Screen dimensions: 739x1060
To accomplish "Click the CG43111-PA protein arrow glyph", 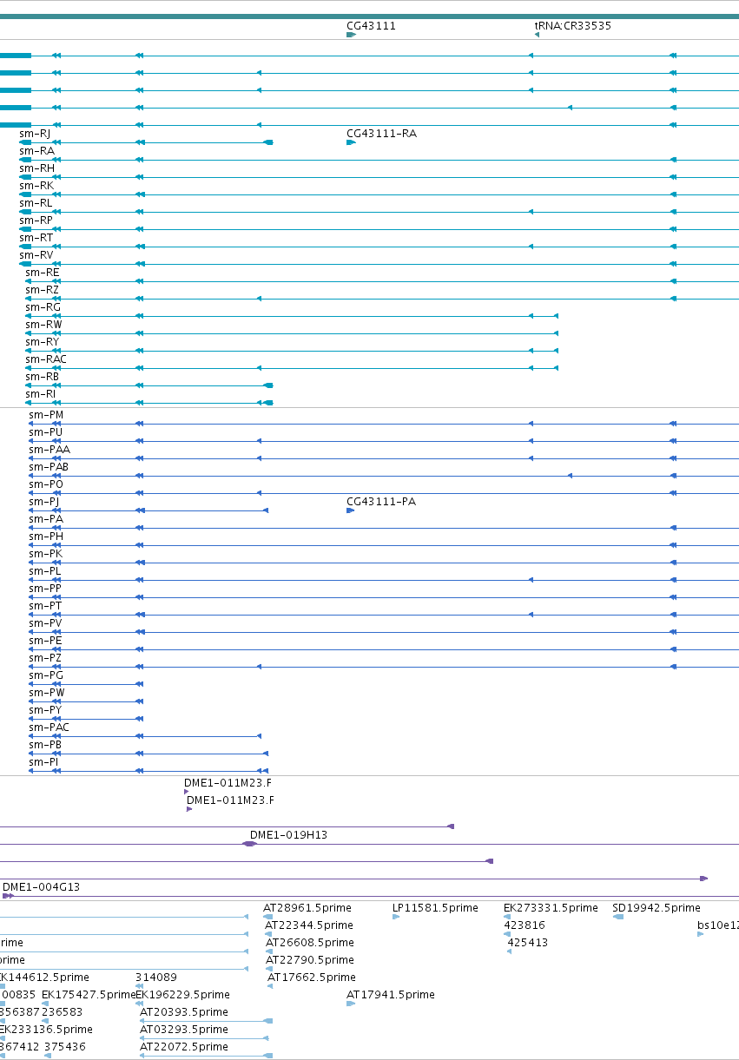I will [350, 510].
